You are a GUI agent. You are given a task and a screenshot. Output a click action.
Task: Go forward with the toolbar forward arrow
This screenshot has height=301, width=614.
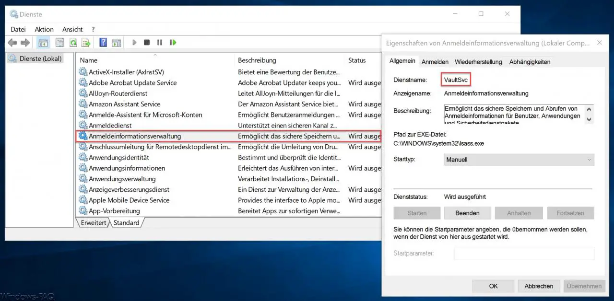point(25,43)
